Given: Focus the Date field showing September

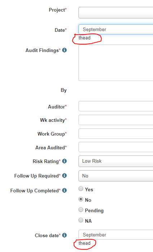Looking at the screenshot, I should point(116,29).
